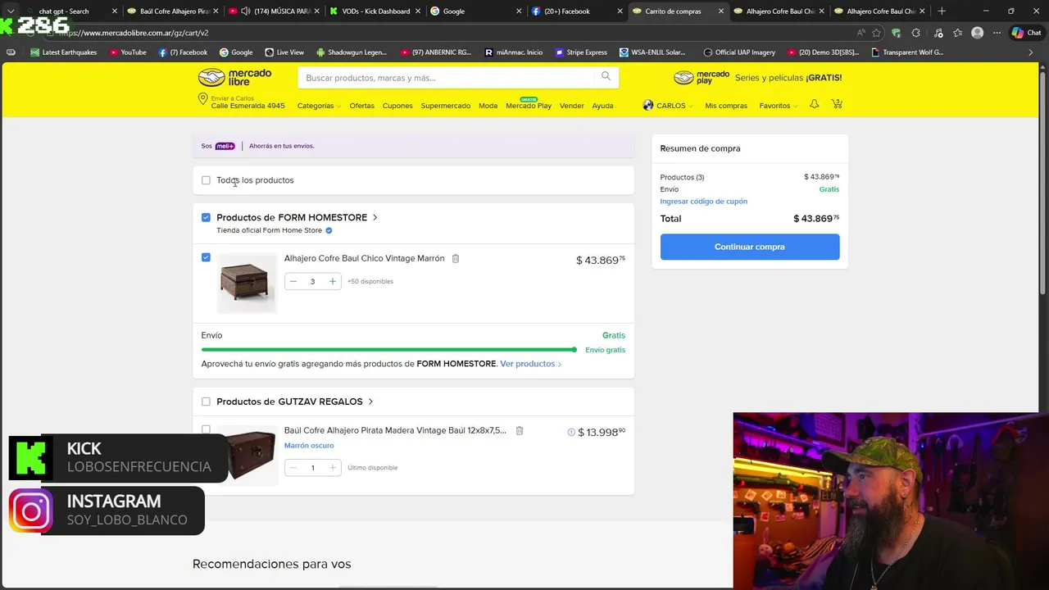Open the Moda menu item
The image size is (1049, 590).
tap(488, 106)
